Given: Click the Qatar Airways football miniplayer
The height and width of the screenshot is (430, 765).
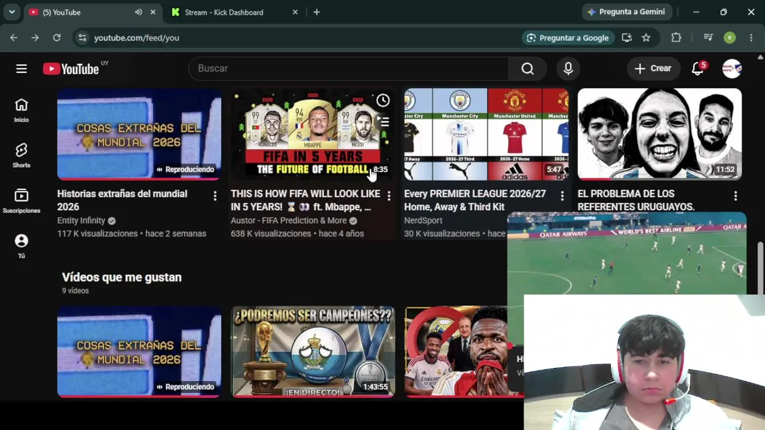Looking at the screenshot, I should pyautogui.click(x=626, y=254).
